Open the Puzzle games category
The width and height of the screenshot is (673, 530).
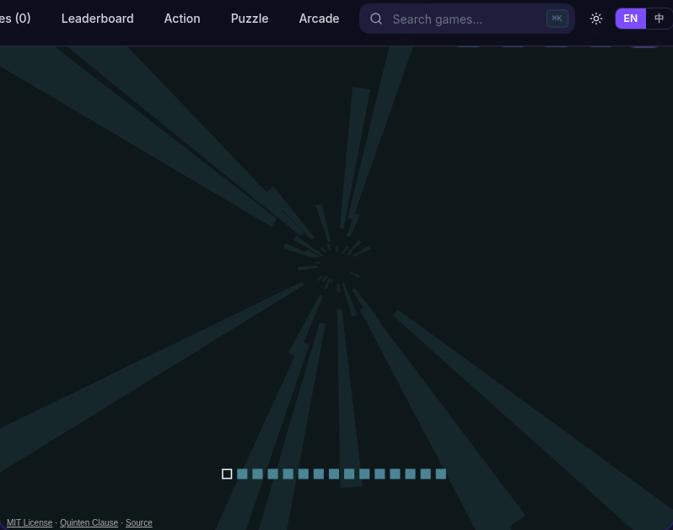(x=250, y=19)
